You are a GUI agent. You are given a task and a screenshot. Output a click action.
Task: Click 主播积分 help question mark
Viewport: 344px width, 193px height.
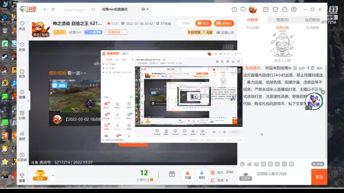(x=151, y=180)
